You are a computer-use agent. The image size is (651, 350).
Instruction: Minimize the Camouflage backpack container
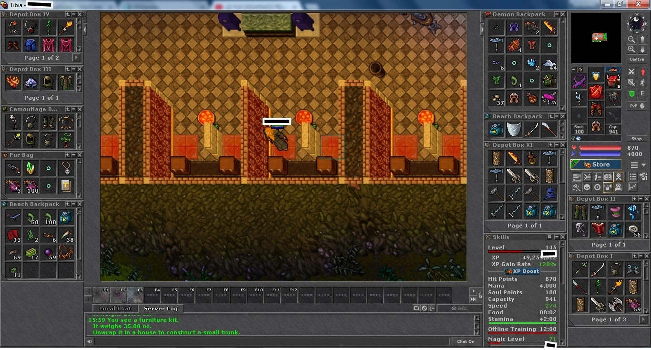point(73,110)
